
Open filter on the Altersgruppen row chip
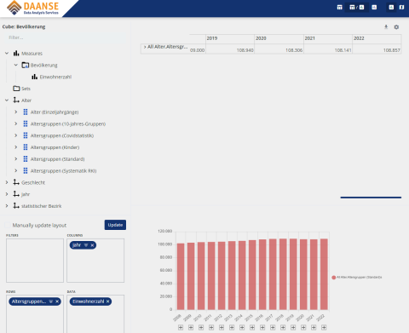tap(51, 301)
